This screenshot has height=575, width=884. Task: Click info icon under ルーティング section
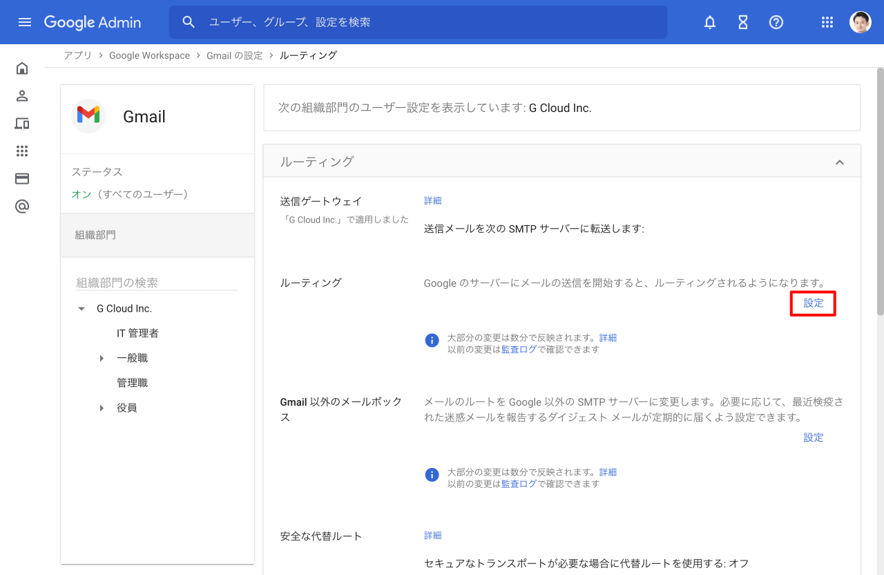pos(432,340)
